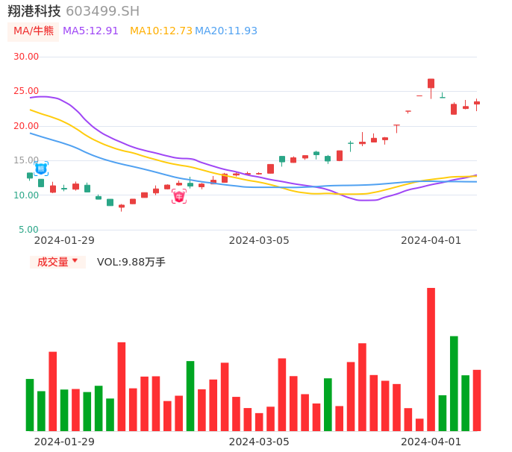
Task: Toggle the MA/牛熊 indicator button
Action: 34,31
